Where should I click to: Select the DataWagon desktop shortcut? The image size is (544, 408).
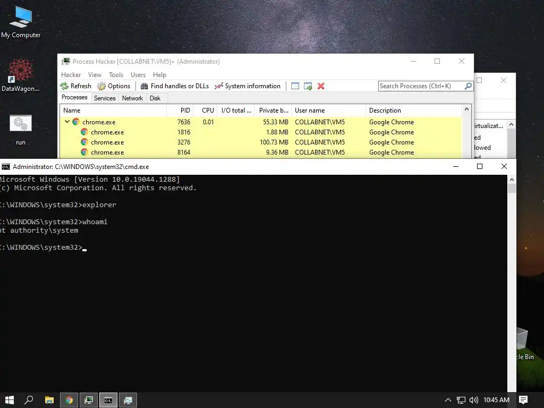(21, 75)
